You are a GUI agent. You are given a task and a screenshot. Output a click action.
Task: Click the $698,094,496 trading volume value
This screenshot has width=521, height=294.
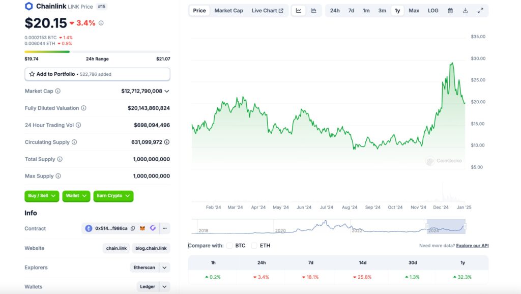(x=152, y=125)
